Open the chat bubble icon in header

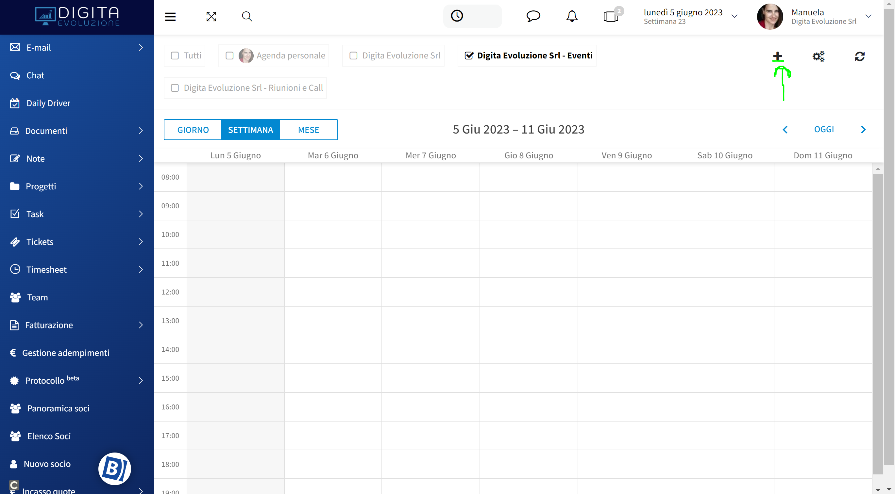pyautogui.click(x=533, y=16)
